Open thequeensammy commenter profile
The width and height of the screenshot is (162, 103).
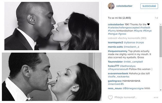(118, 51)
